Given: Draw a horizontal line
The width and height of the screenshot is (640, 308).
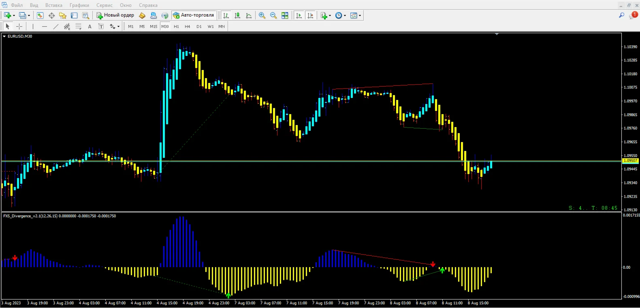Looking at the screenshot, I should coord(44,26).
